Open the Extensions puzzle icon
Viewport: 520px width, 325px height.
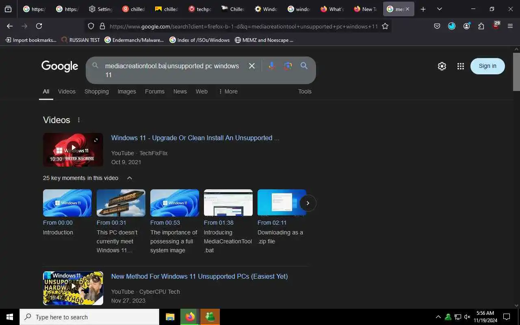[x=481, y=26]
